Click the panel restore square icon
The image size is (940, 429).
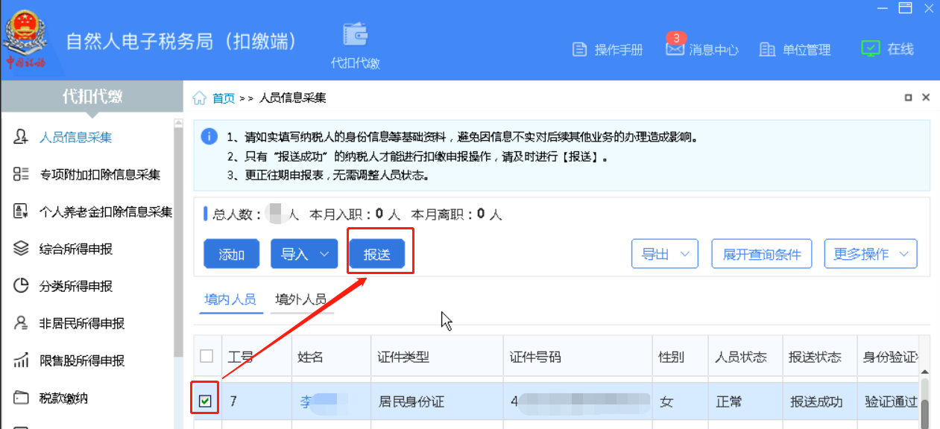click(908, 98)
